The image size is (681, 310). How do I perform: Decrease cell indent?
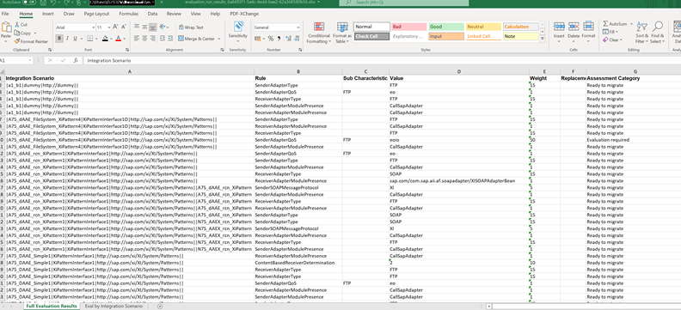pyautogui.click(x=162, y=38)
